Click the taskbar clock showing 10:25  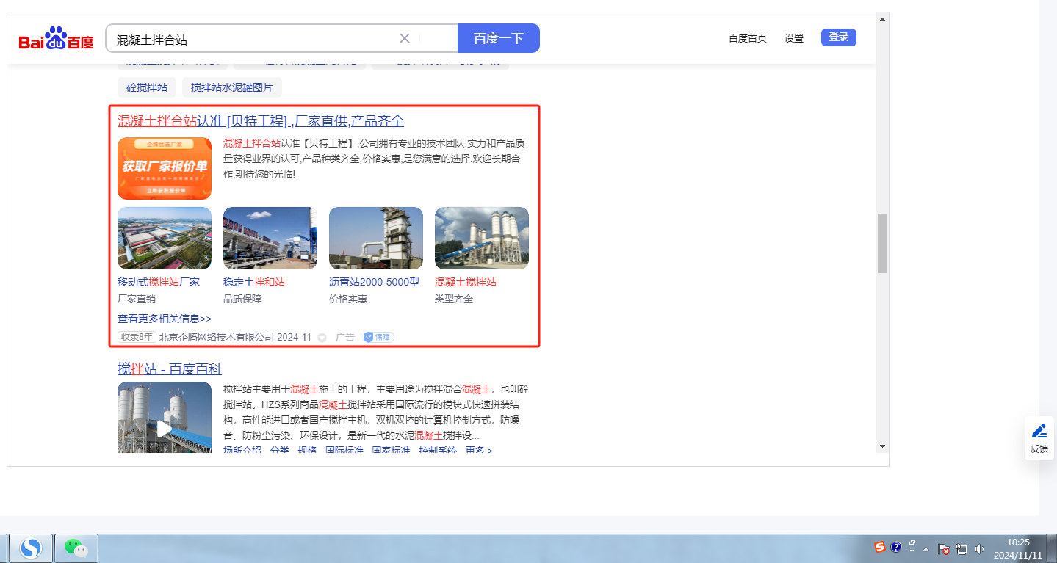[x=1018, y=548]
